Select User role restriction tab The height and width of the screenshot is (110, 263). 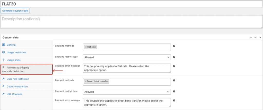tap(18, 79)
